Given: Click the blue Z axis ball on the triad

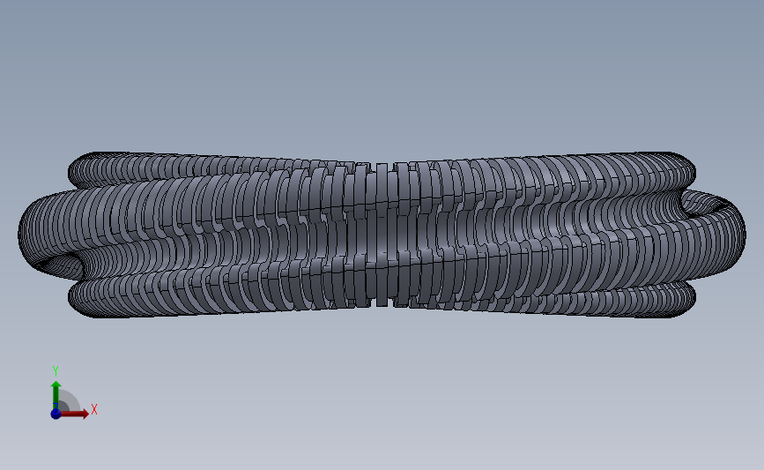Looking at the screenshot, I should 56,414.
